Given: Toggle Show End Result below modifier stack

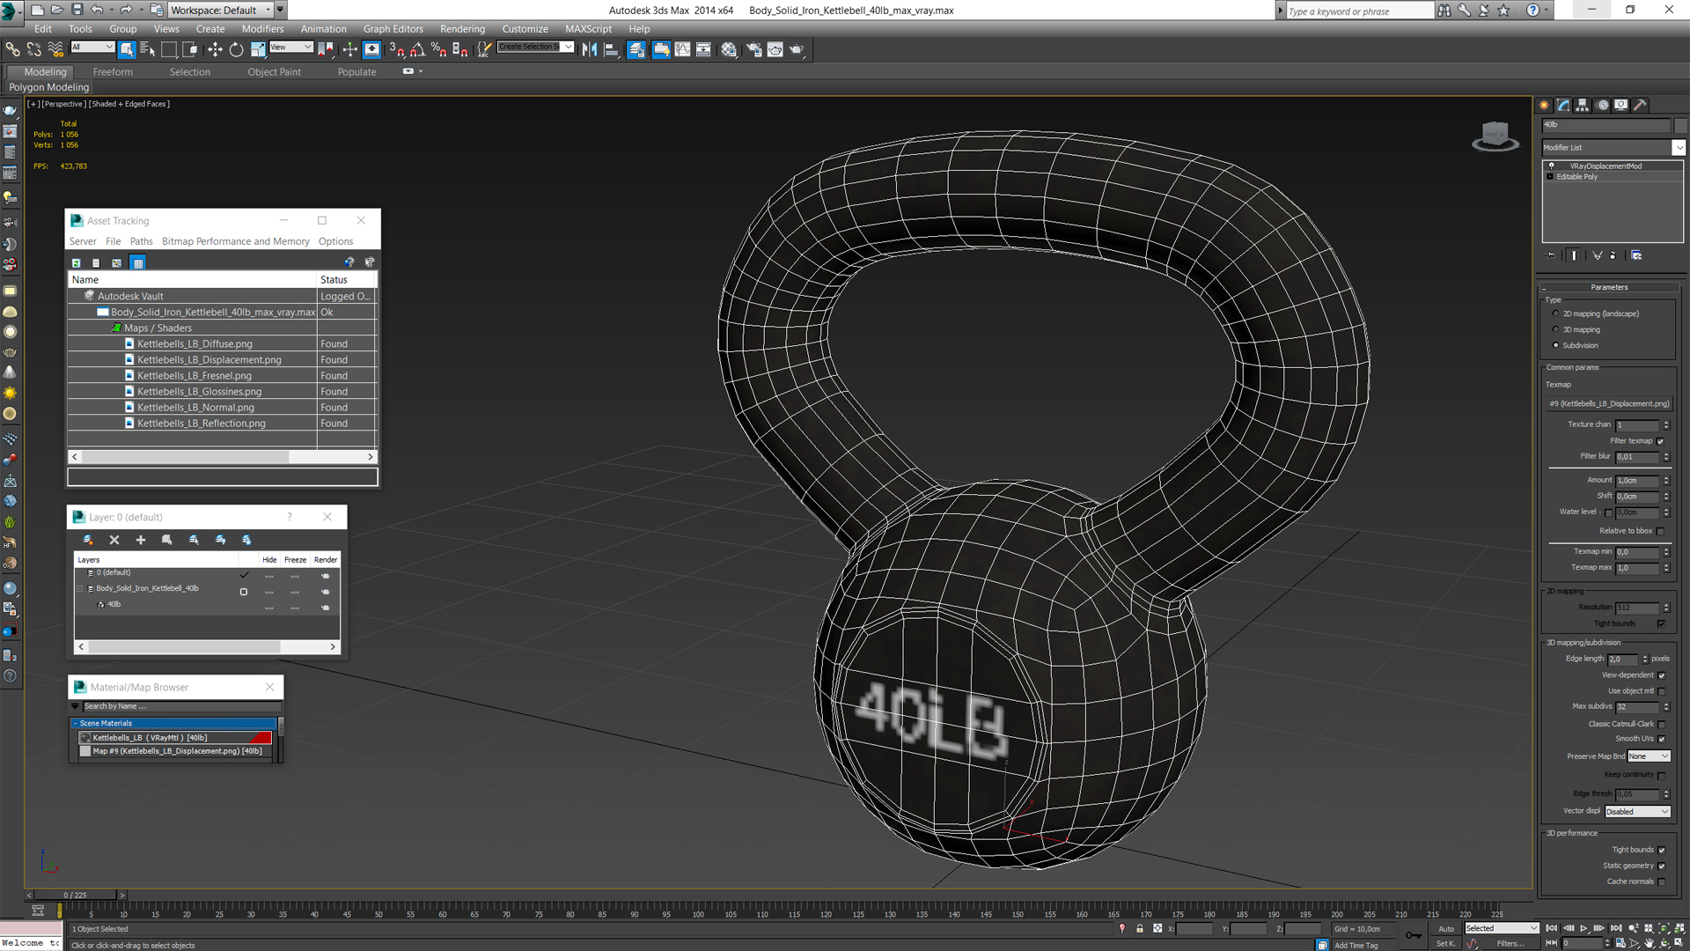Looking at the screenshot, I should pyautogui.click(x=1574, y=255).
